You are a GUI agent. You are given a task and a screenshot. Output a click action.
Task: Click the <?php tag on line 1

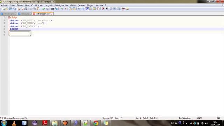point(13,17)
